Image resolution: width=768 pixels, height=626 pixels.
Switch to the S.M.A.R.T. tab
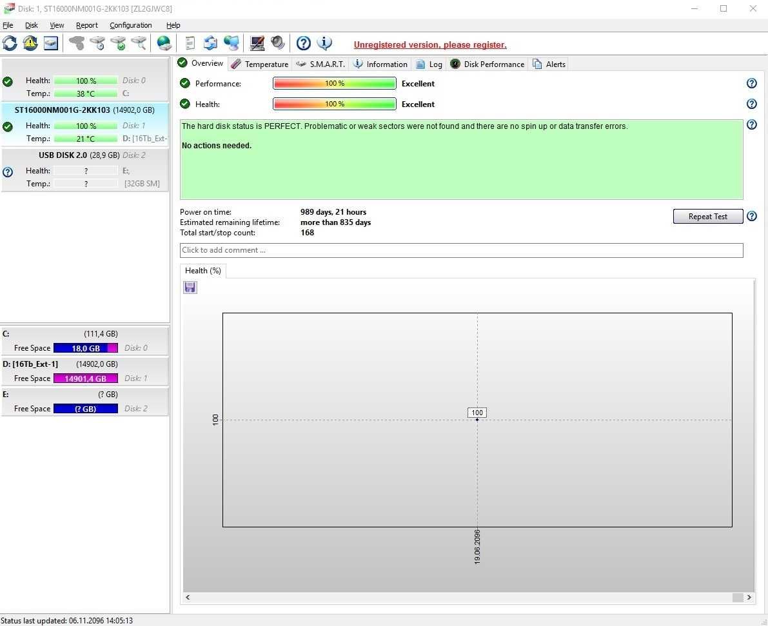coord(321,64)
